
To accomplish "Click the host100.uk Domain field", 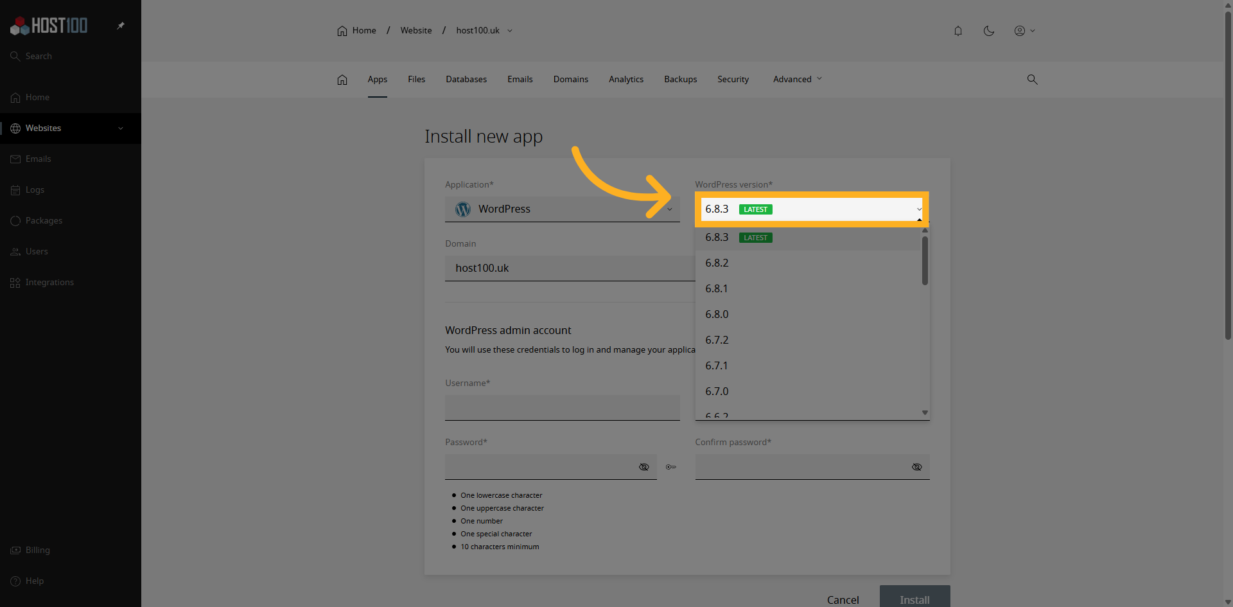I will point(570,268).
